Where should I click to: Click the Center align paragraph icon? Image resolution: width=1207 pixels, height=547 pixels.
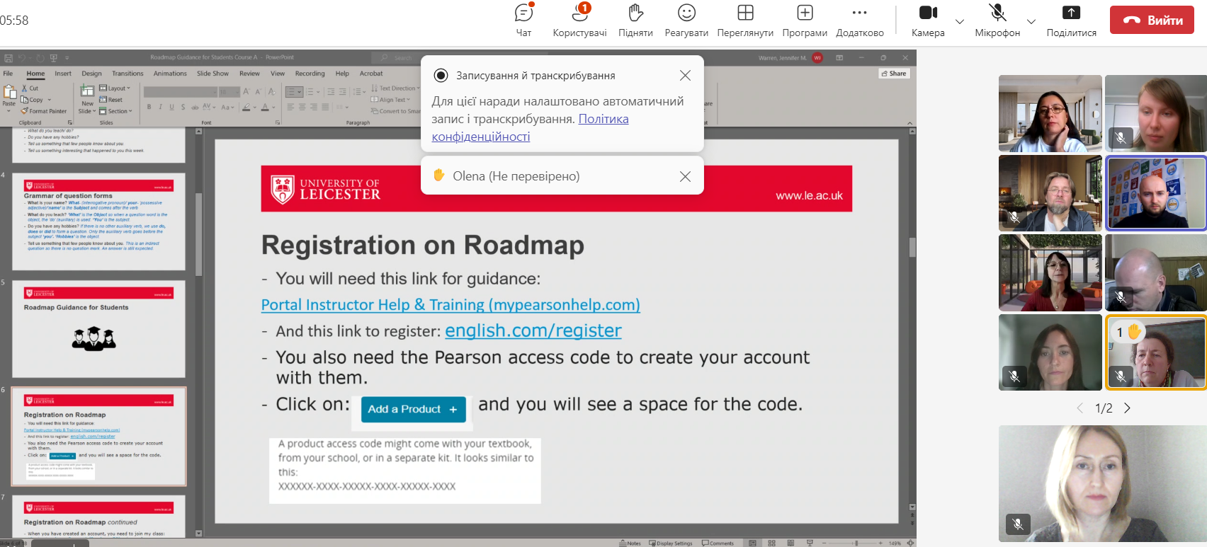pos(302,108)
